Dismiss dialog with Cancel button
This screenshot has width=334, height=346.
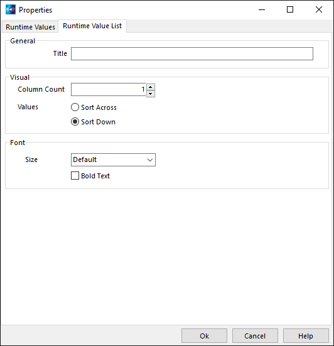255,336
